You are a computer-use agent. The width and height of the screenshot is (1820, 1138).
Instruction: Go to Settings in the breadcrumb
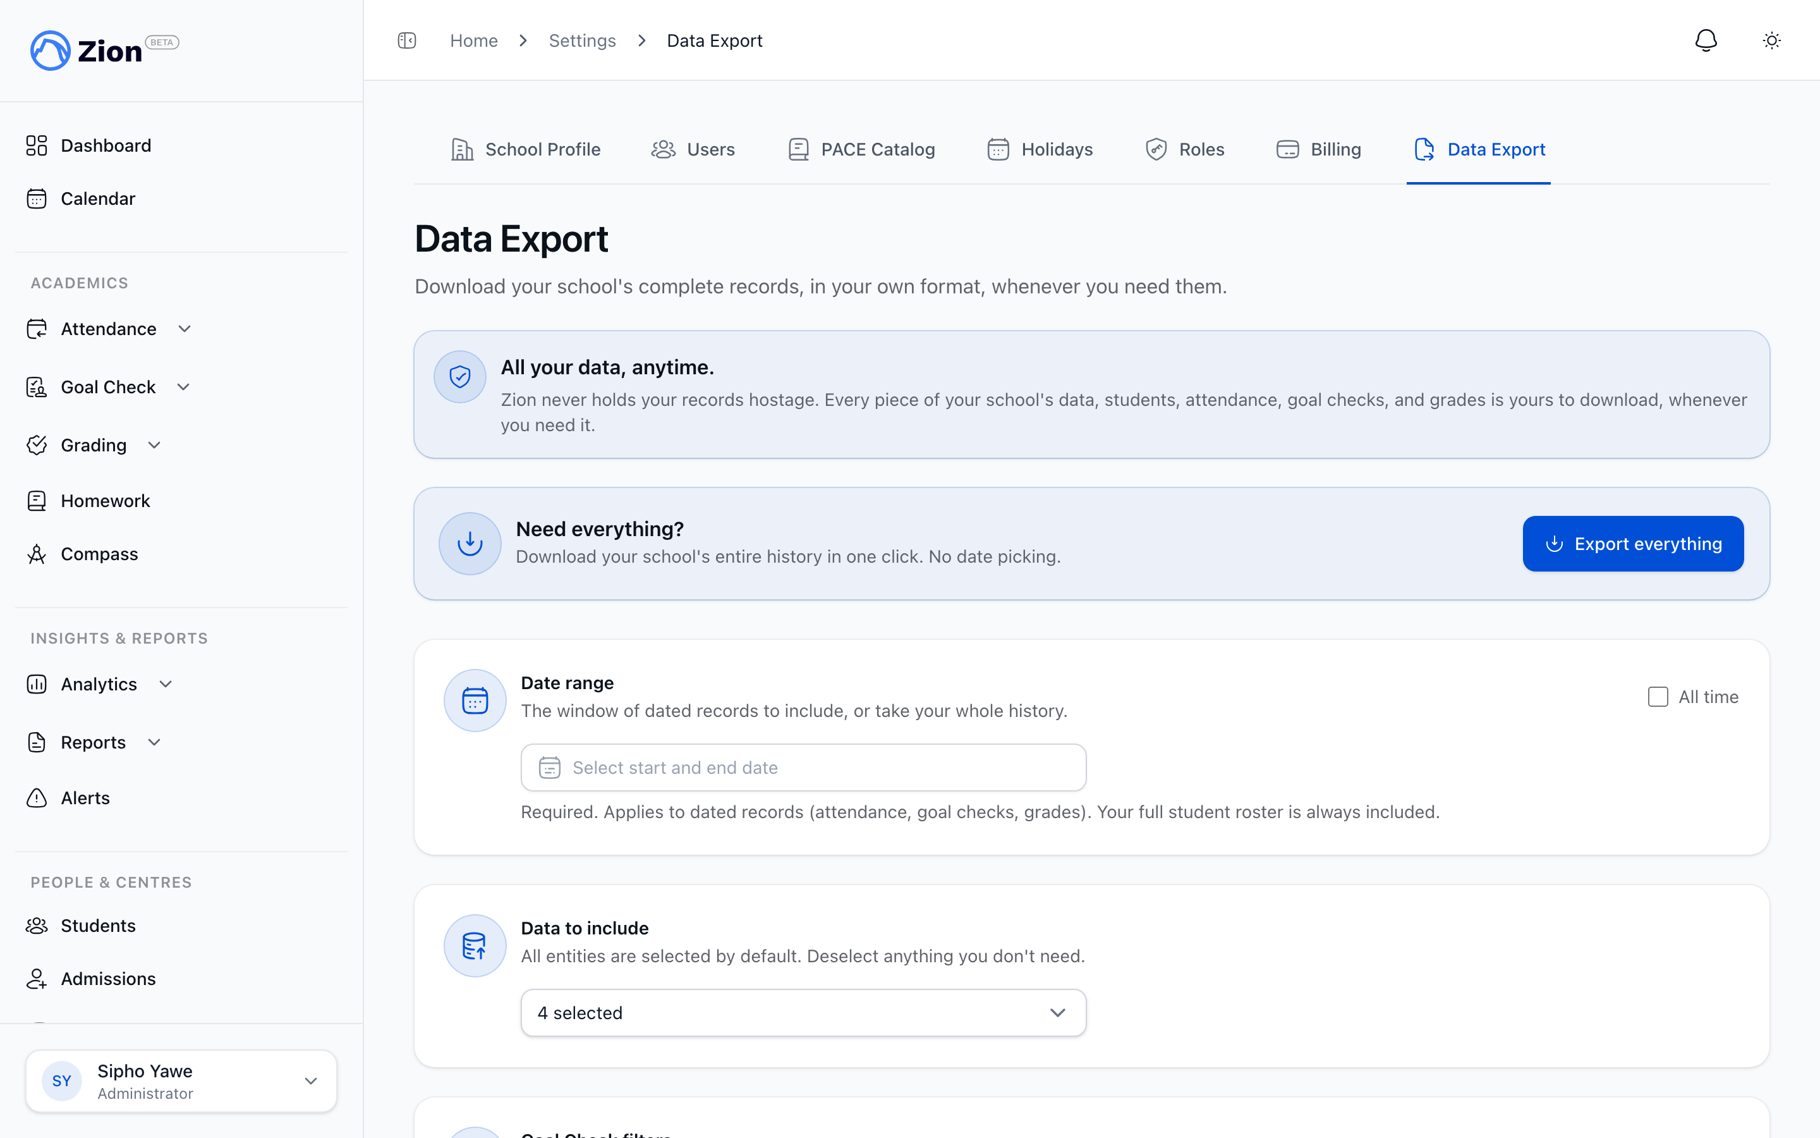point(582,40)
